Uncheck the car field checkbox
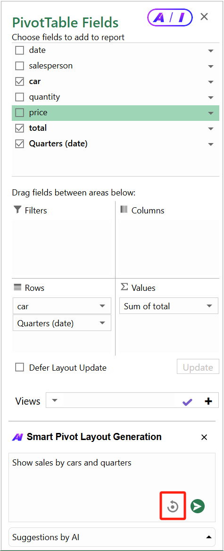 (x=19, y=82)
